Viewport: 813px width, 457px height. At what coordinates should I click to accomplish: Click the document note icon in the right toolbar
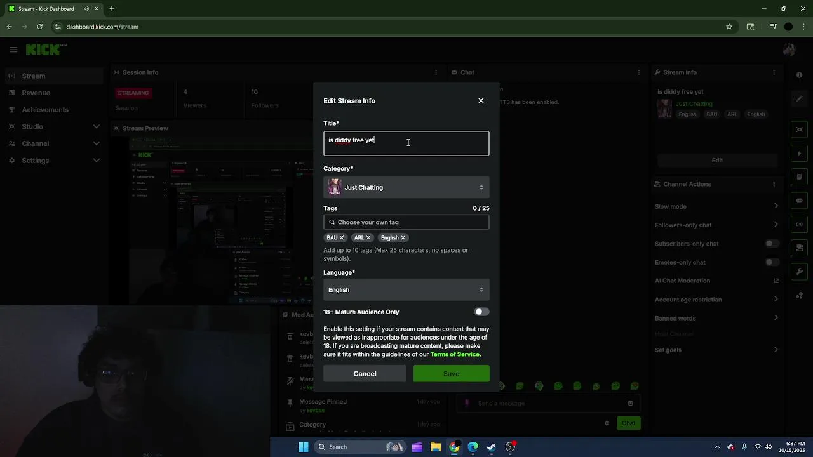tap(799, 177)
